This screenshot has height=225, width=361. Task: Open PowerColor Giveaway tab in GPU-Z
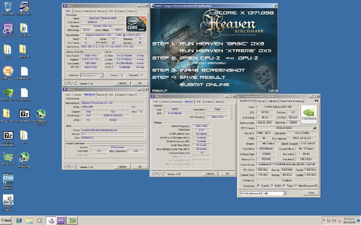pos(291,101)
